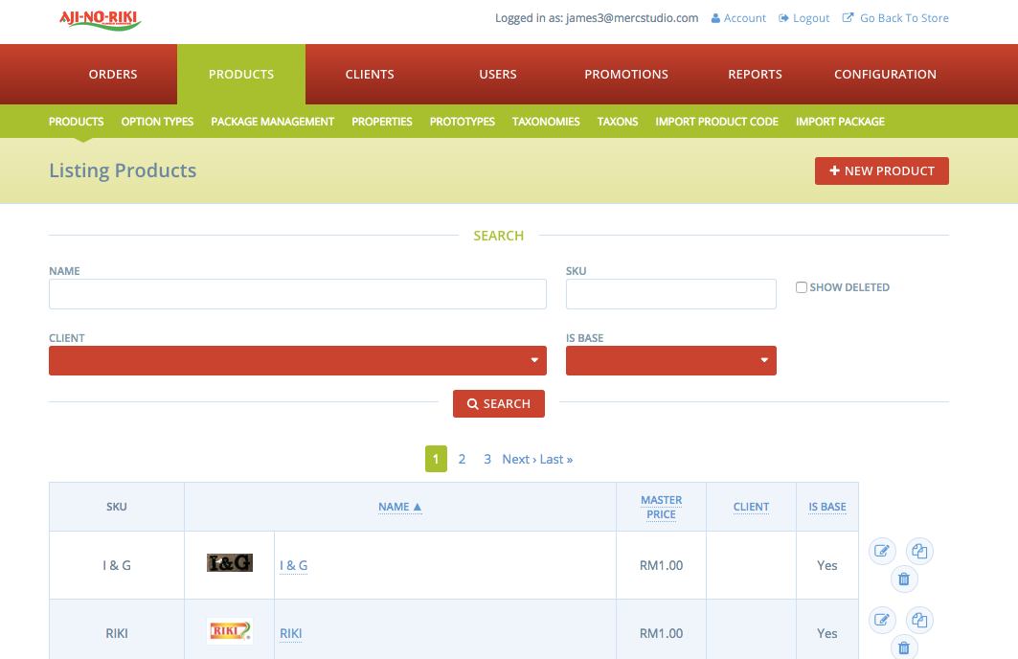Click the trash icon for I & G product
Viewport: 1018px width, 659px height.
point(904,579)
